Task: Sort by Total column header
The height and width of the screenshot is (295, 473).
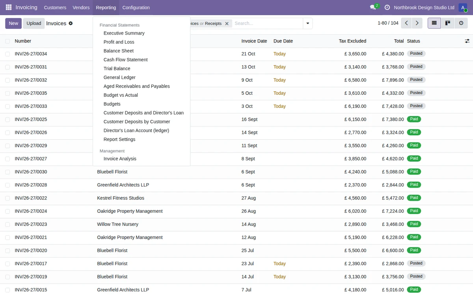Action: point(399,41)
